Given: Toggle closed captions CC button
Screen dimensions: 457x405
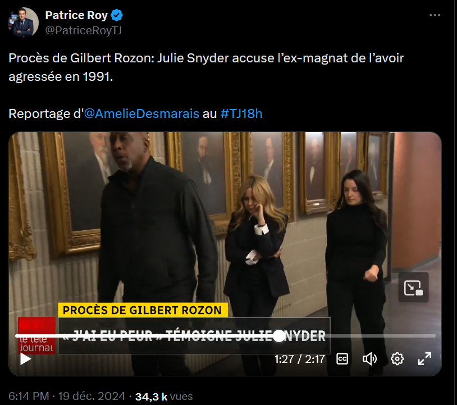Looking at the screenshot, I should point(342,359).
